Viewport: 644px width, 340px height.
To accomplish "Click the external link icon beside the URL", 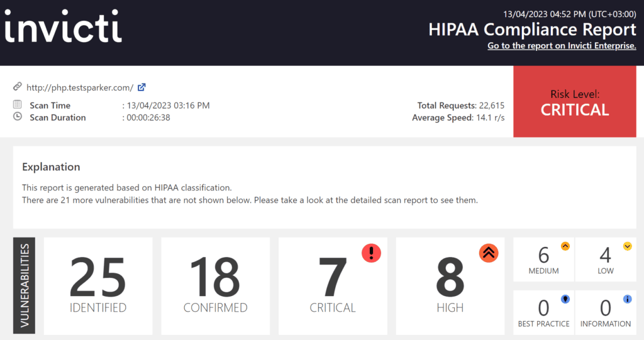I will [x=142, y=87].
